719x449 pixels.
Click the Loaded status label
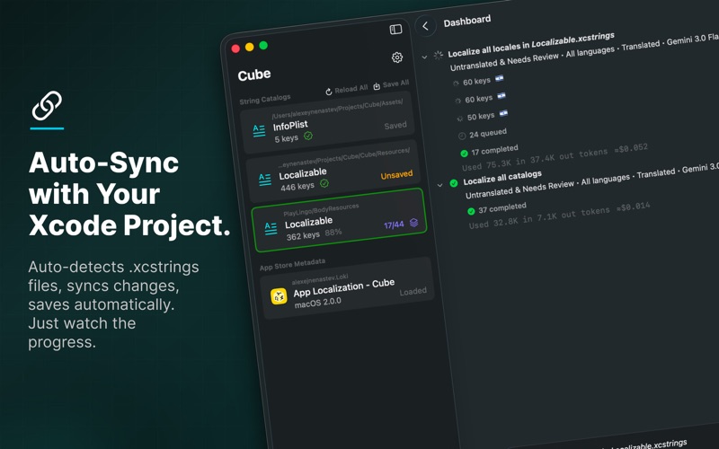[413, 291]
